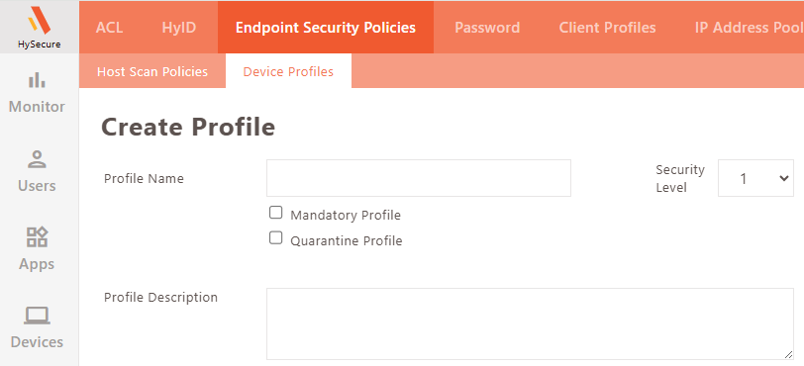Open the Users person icon

(37, 159)
